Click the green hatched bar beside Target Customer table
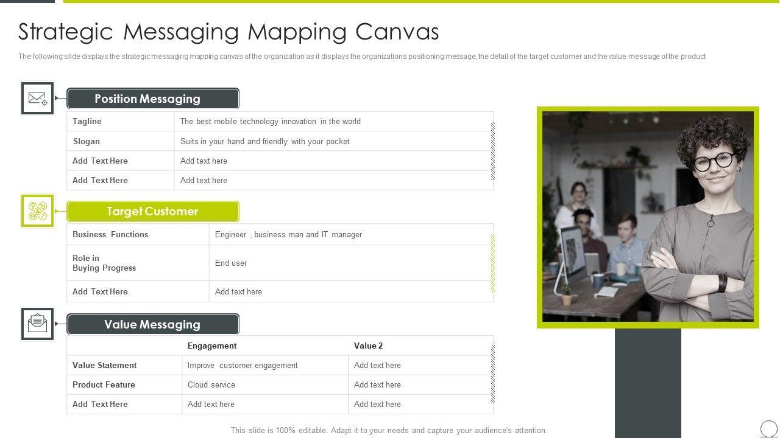 tap(493, 263)
